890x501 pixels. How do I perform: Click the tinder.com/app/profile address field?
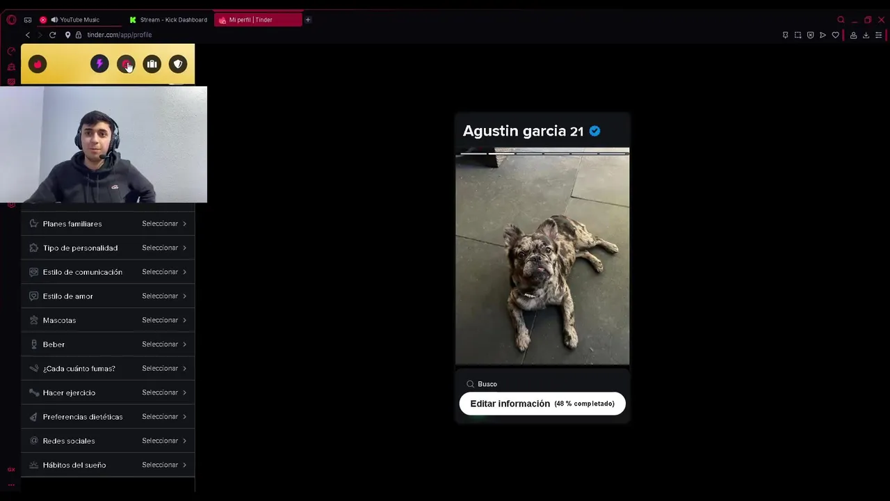click(x=120, y=35)
